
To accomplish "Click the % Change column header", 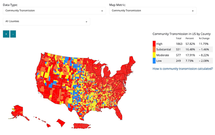I will click(204, 38).
